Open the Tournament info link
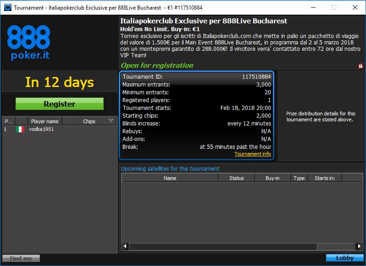Screen dimensions: 366x266 253,154
